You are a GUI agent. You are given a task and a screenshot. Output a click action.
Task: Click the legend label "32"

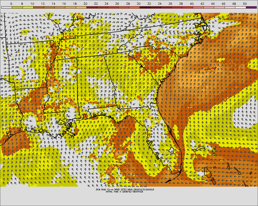149,4
